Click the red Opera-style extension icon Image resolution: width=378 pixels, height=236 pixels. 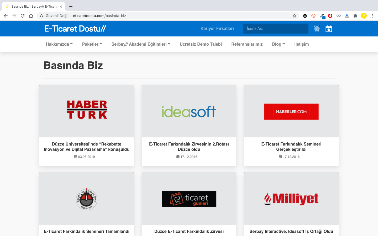tap(330, 16)
